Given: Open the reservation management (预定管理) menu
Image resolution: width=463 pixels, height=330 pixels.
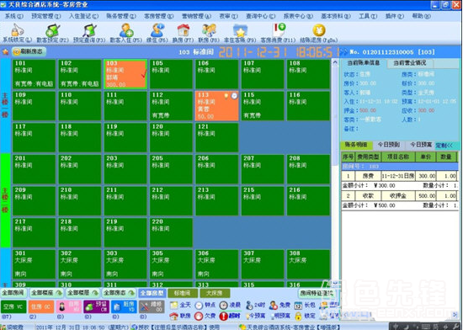Looking at the screenshot, I should point(45,16).
